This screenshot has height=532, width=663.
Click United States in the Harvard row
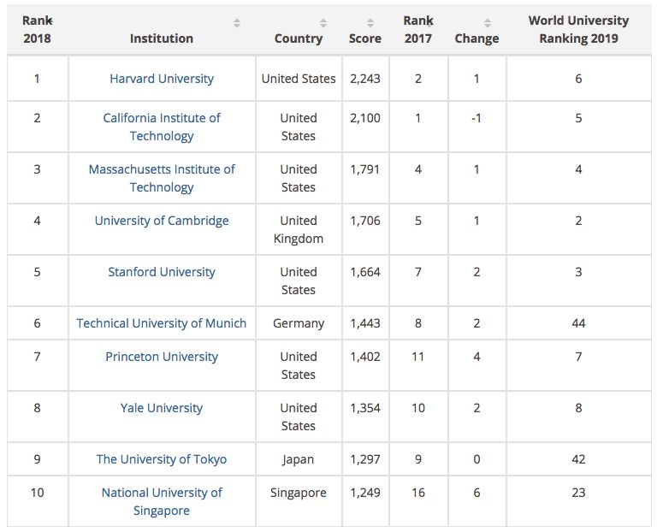pos(299,79)
